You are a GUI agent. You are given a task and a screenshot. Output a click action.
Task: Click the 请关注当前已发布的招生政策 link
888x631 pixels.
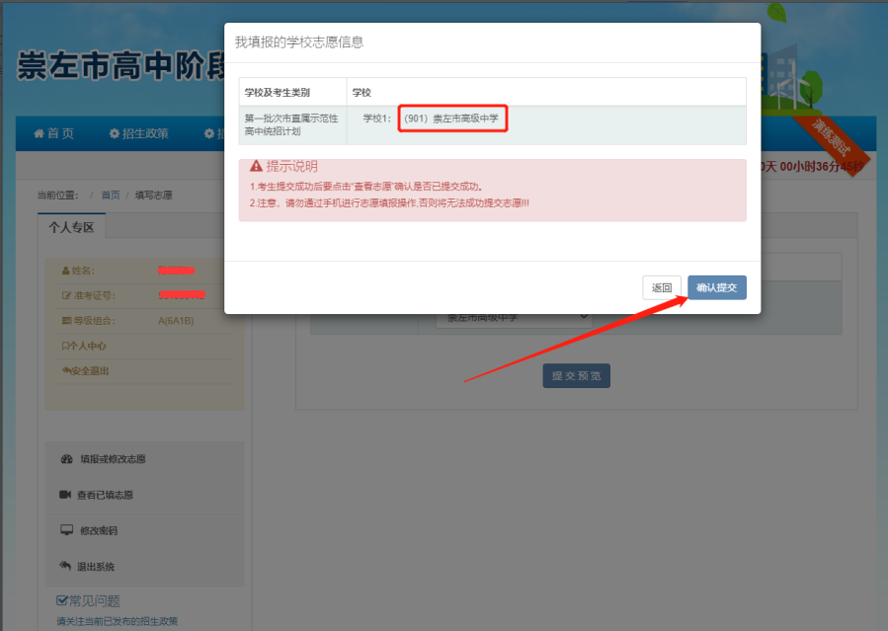click(x=117, y=621)
